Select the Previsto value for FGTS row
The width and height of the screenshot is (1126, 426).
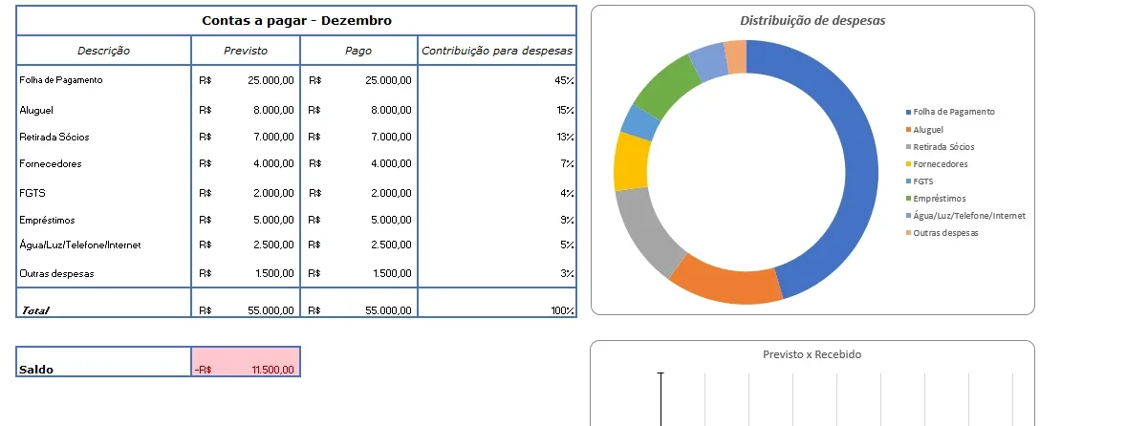[x=246, y=193]
